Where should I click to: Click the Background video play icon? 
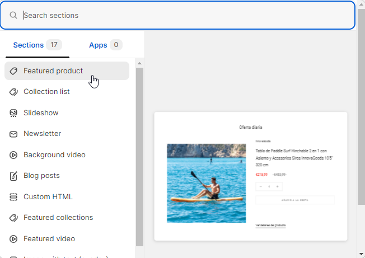(14, 155)
